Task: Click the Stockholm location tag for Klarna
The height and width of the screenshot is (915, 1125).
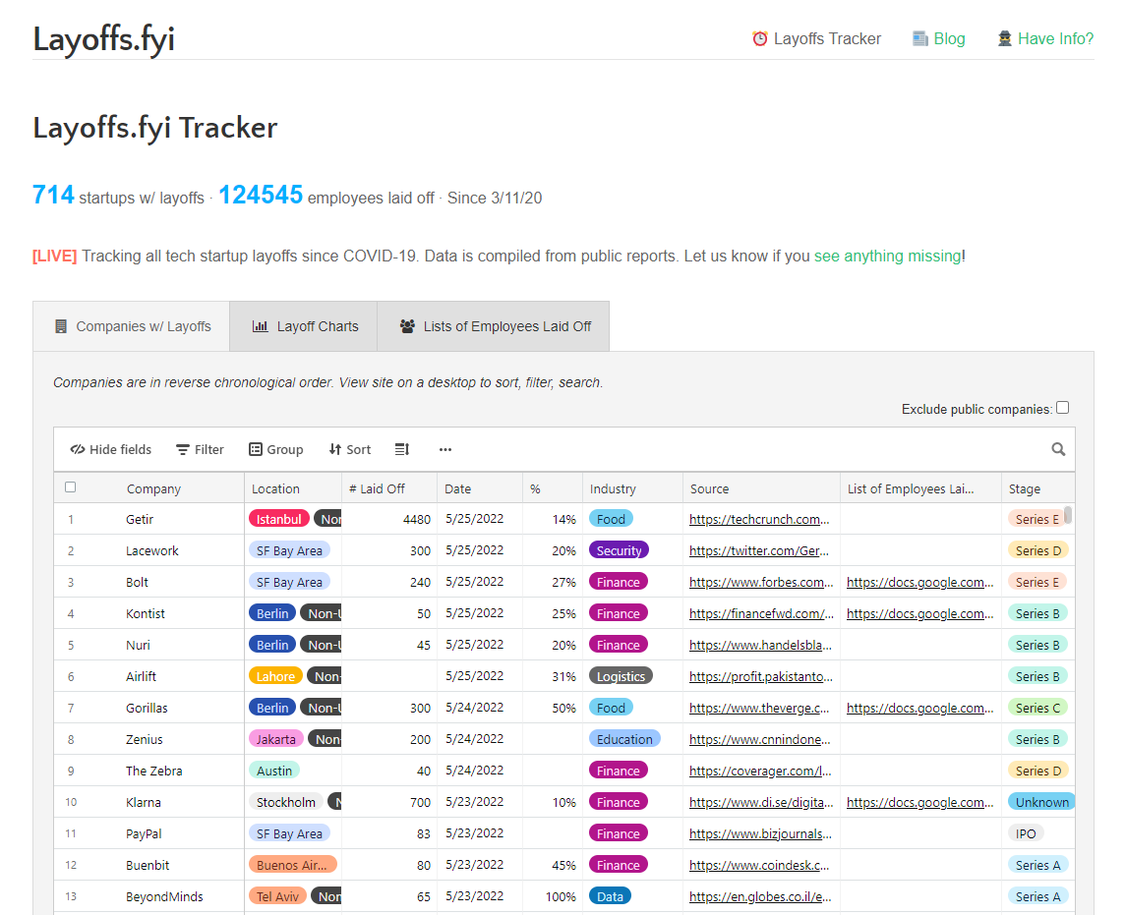Action: (x=285, y=802)
